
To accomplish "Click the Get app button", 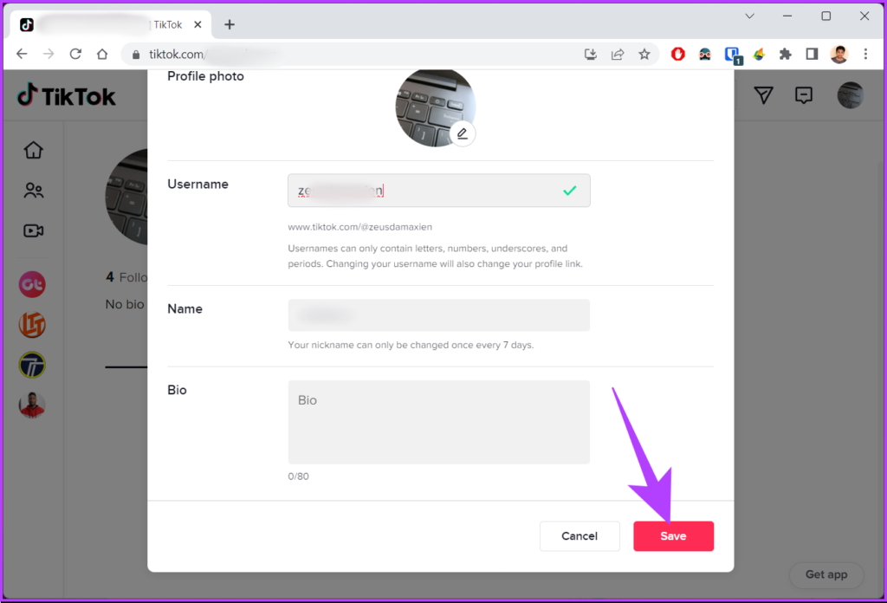I will [826, 574].
